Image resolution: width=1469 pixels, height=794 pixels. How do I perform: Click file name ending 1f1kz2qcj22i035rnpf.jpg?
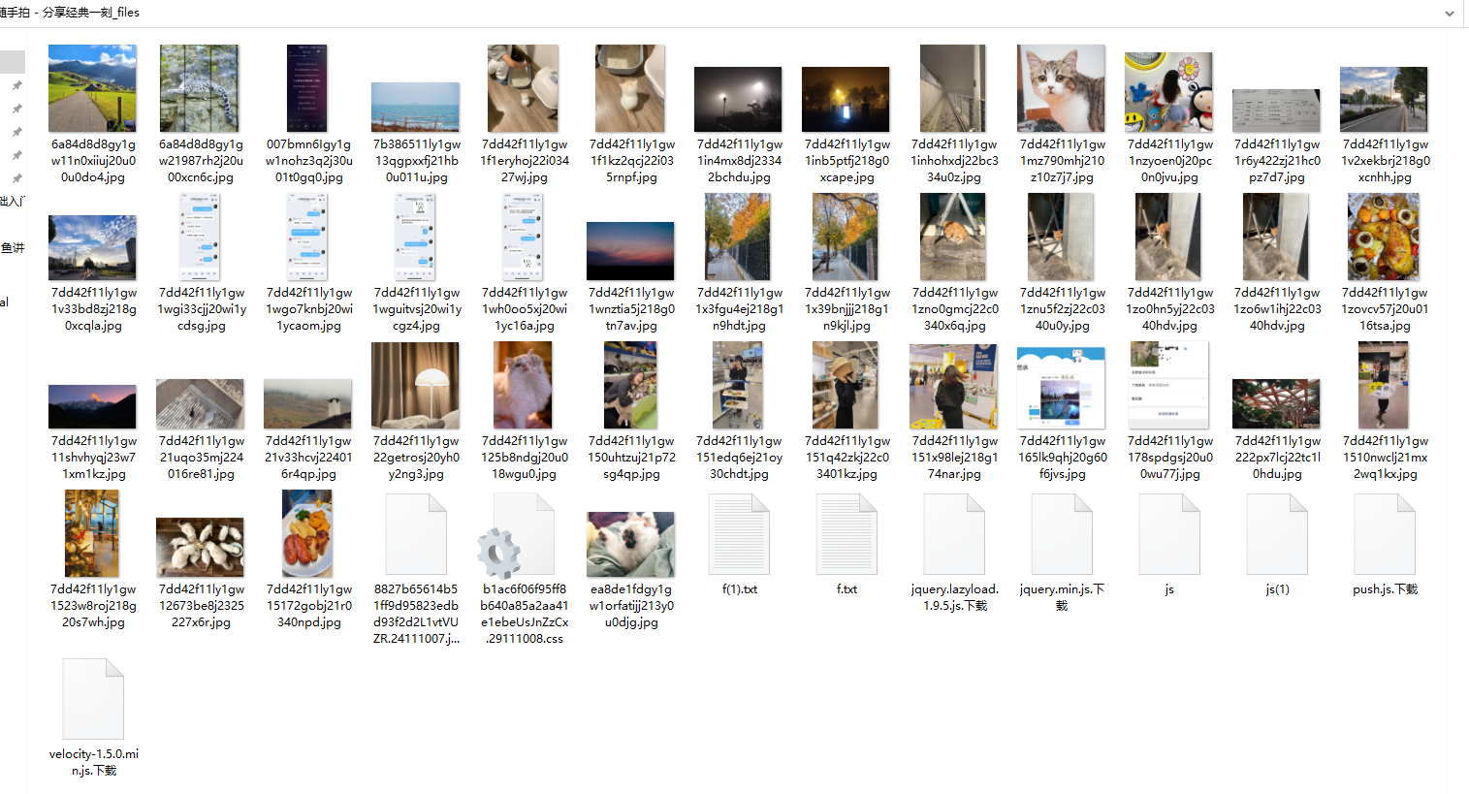(631, 161)
